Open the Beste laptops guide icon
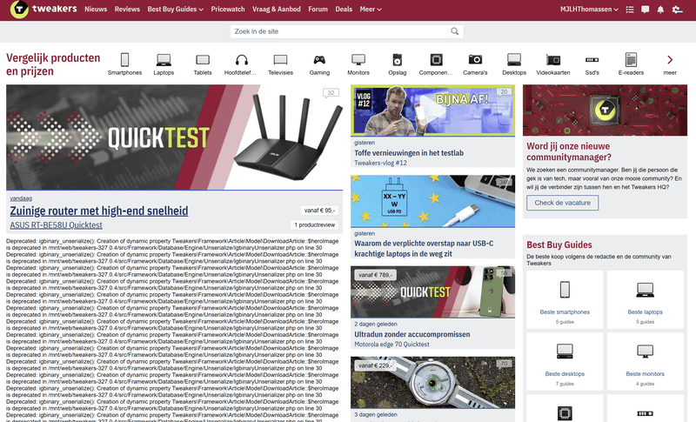This screenshot has height=422, width=696. point(645,290)
